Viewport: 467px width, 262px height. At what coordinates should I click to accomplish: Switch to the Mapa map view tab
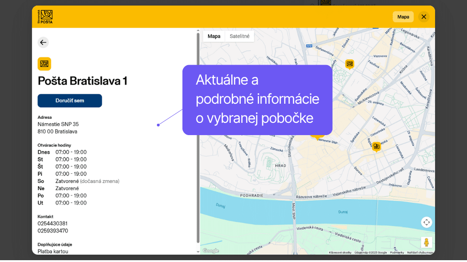[x=214, y=36]
